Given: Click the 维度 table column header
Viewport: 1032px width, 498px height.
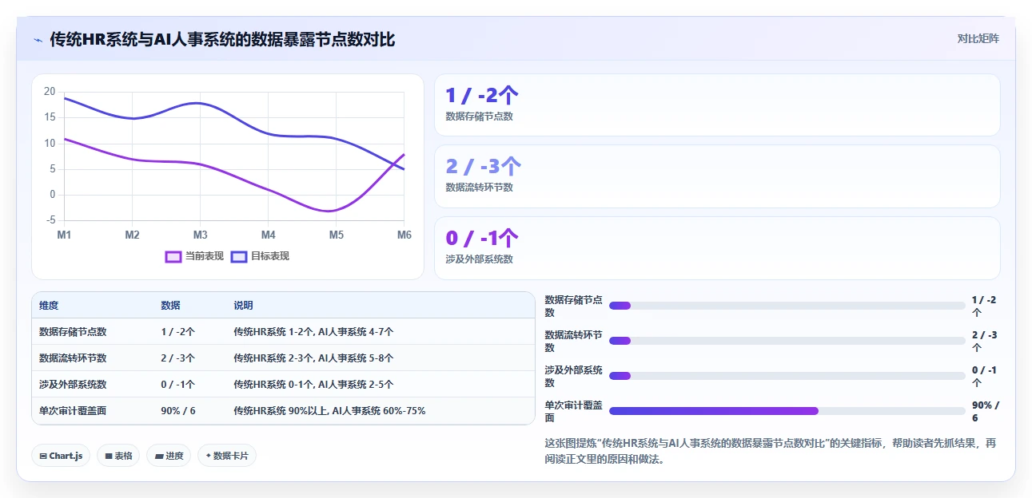Looking at the screenshot, I should click(49, 306).
